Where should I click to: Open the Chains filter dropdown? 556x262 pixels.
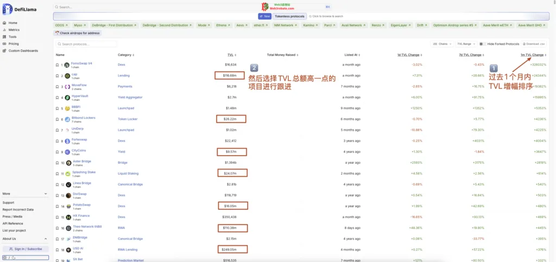tap(442, 44)
